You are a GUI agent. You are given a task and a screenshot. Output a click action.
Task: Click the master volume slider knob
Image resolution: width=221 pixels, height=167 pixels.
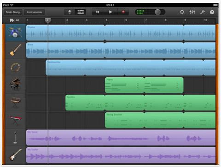pos(157,12)
